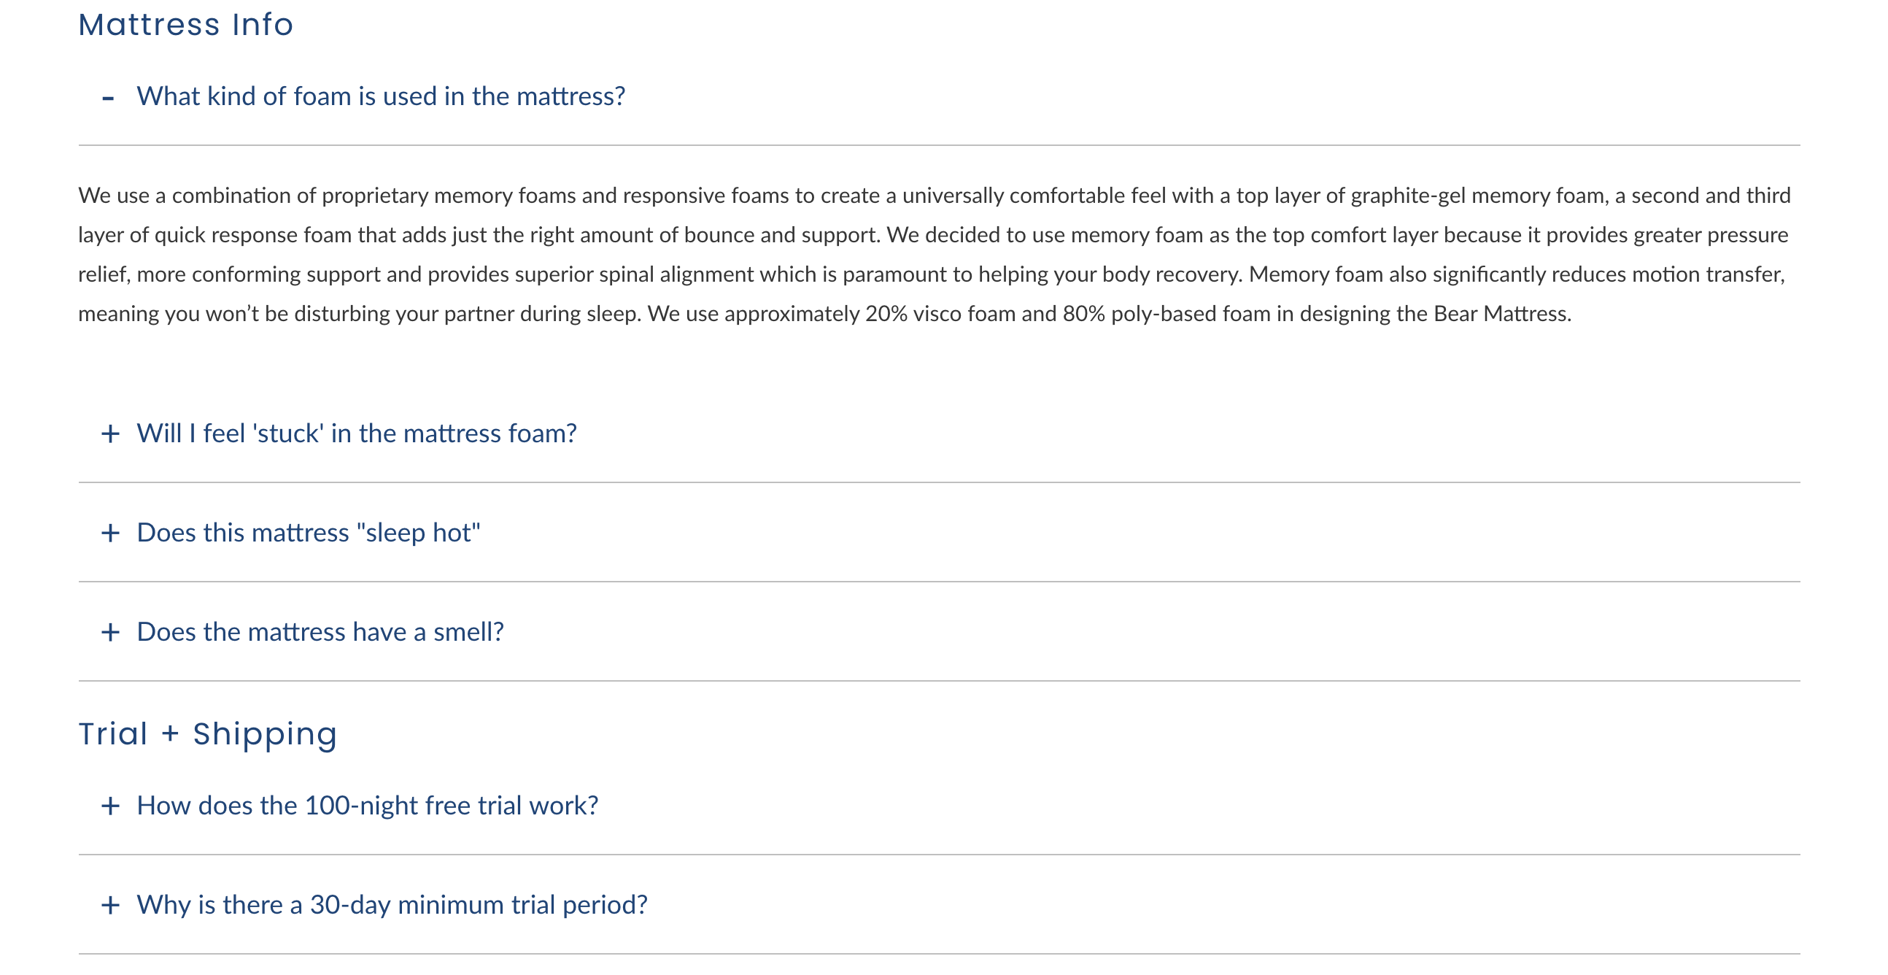
Task: Collapse 'What kind of foam is used' question
Action: [380, 96]
